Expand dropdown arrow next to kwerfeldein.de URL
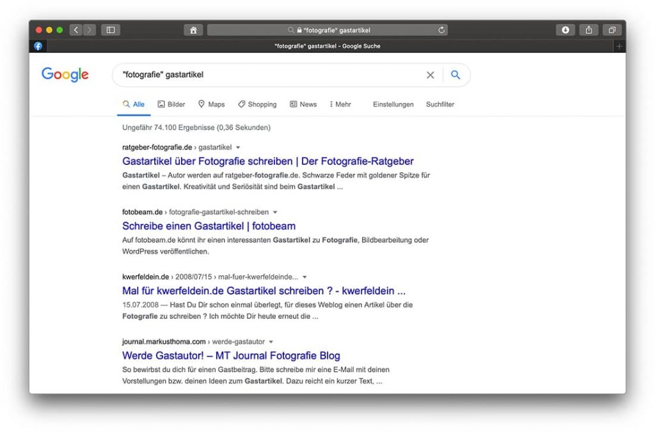The width and height of the screenshot is (655, 432). tap(304, 277)
